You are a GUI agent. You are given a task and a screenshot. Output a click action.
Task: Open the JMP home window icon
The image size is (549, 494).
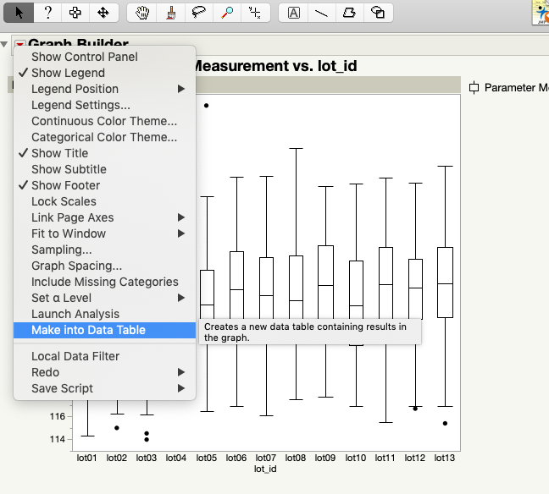pyautogui.click(x=541, y=13)
